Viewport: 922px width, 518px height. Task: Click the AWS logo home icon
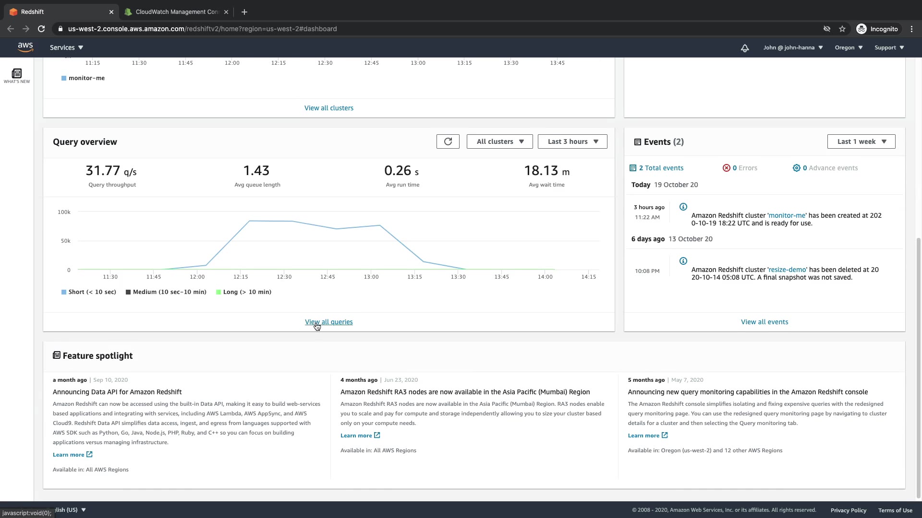tap(25, 47)
